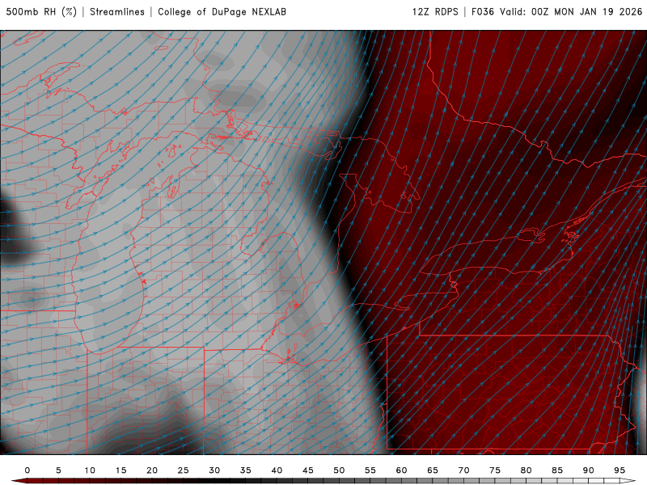Click the '80' colorbar value label

pyautogui.click(x=526, y=470)
